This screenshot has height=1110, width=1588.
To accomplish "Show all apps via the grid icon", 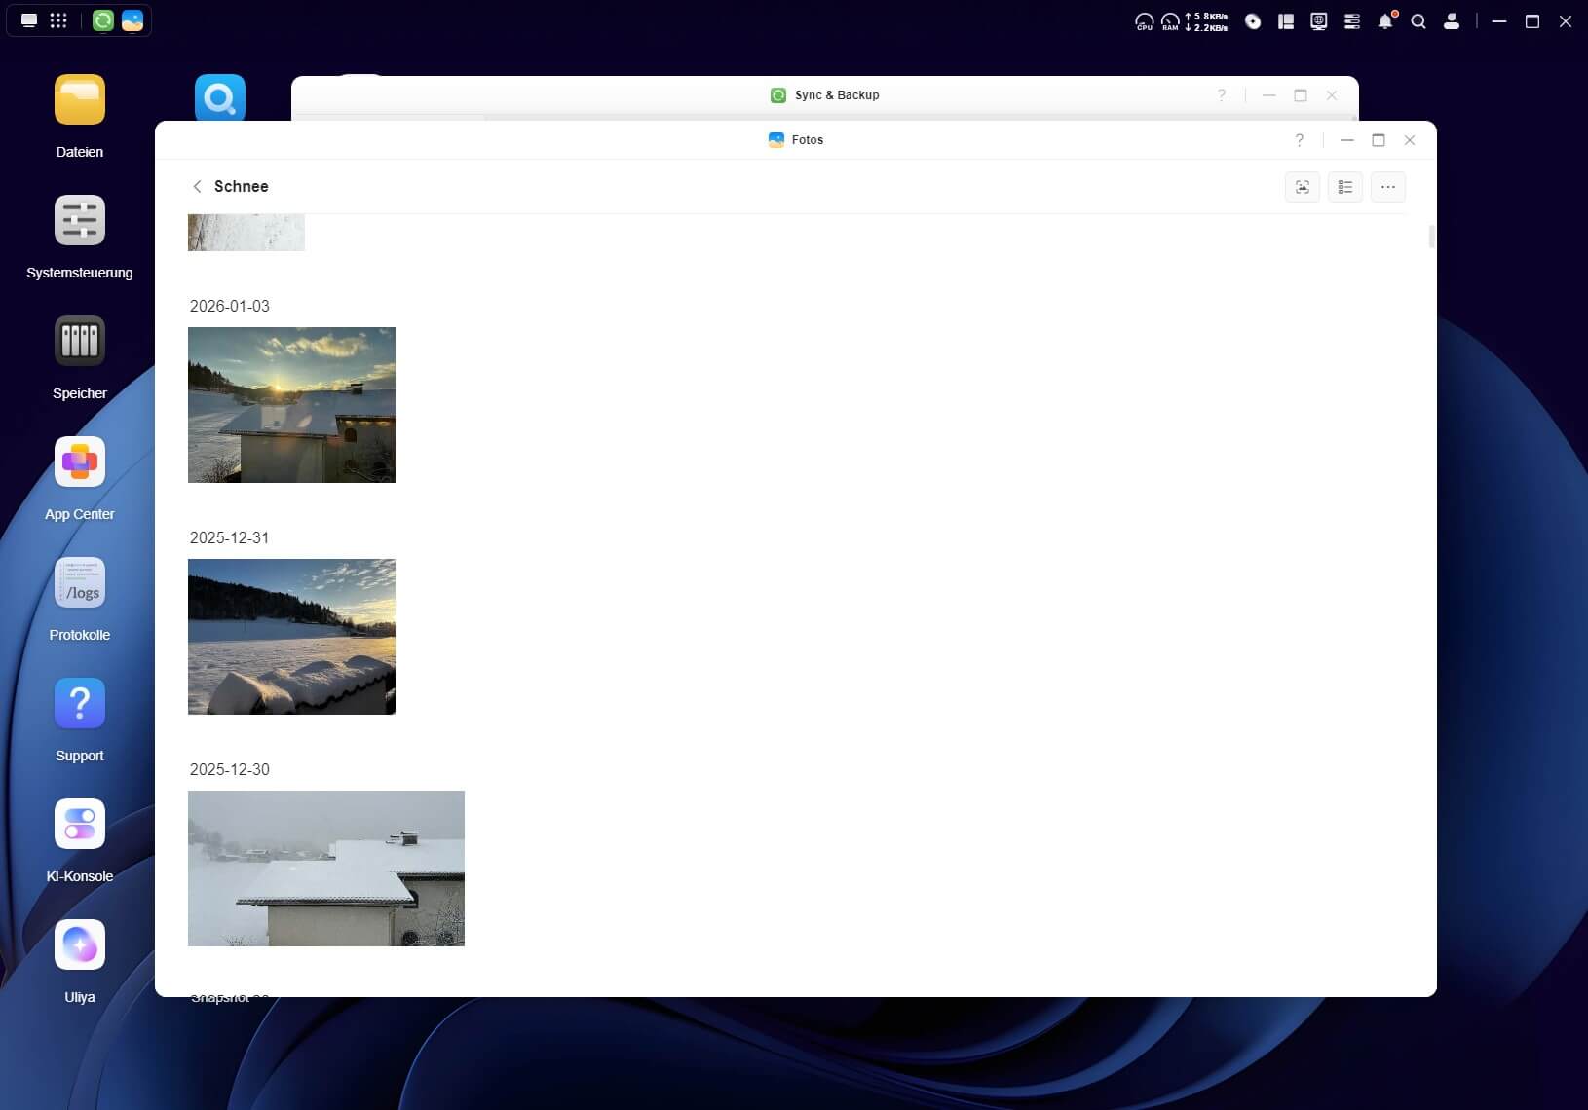I will (58, 20).
